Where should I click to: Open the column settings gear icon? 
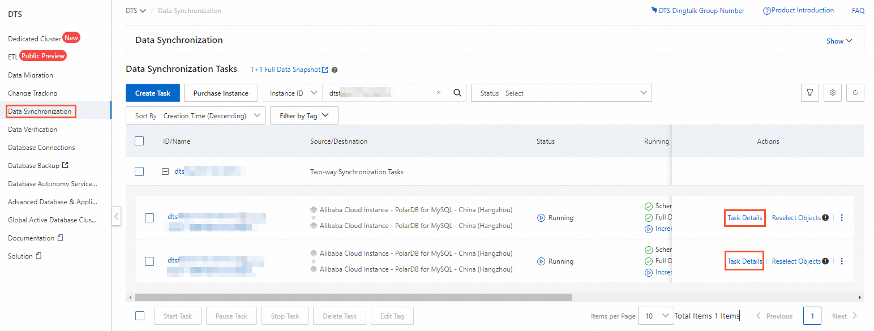coord(833,93)
